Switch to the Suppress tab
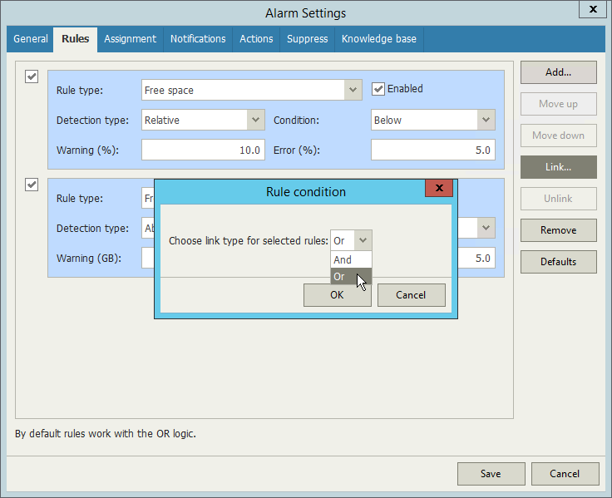The image size is (612, 498). point(307,39)
